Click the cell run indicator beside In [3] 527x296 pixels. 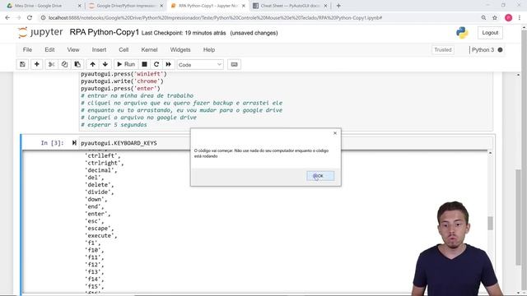point(74,143)
